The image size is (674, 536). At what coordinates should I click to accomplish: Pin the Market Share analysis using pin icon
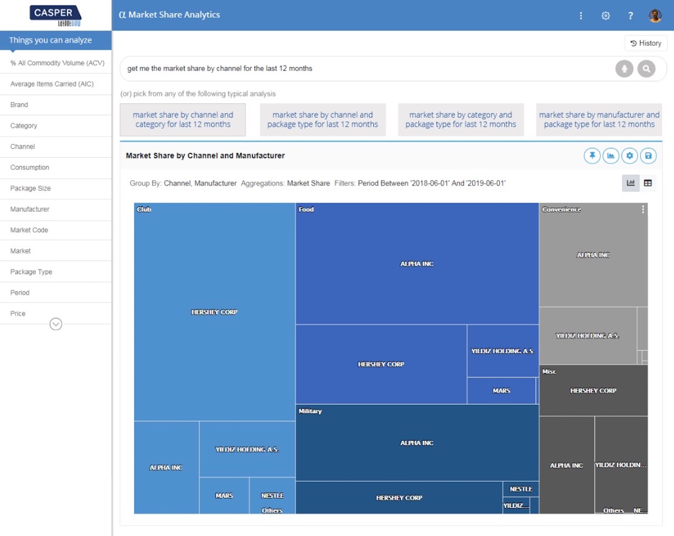coord(592,156)
